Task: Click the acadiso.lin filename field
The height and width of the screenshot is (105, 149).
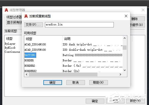Action: (x=79, y=25)
